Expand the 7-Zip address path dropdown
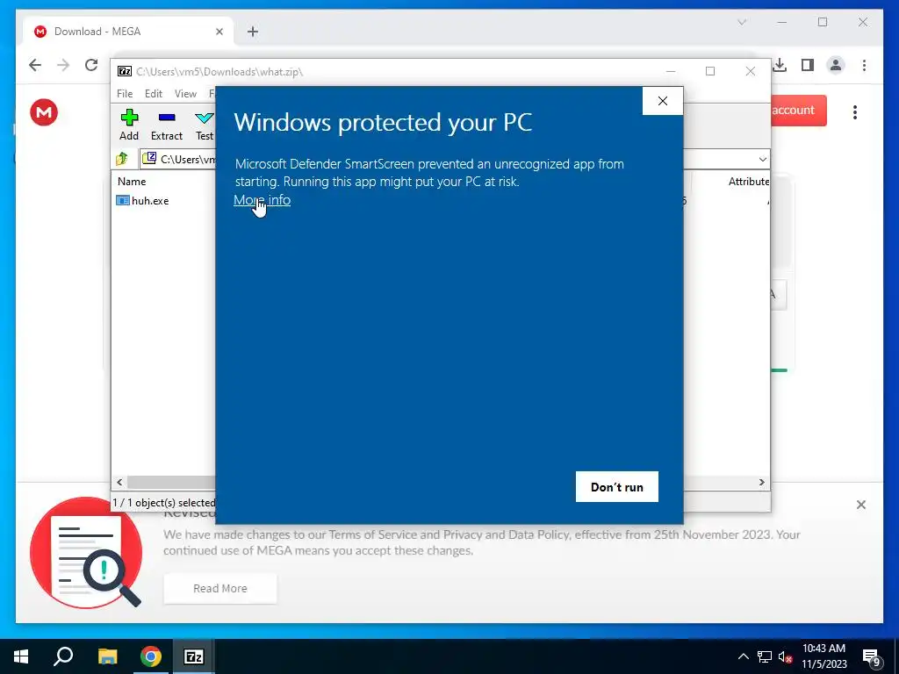The width and height of the screenshot is (899, 674). click(763, 160)
